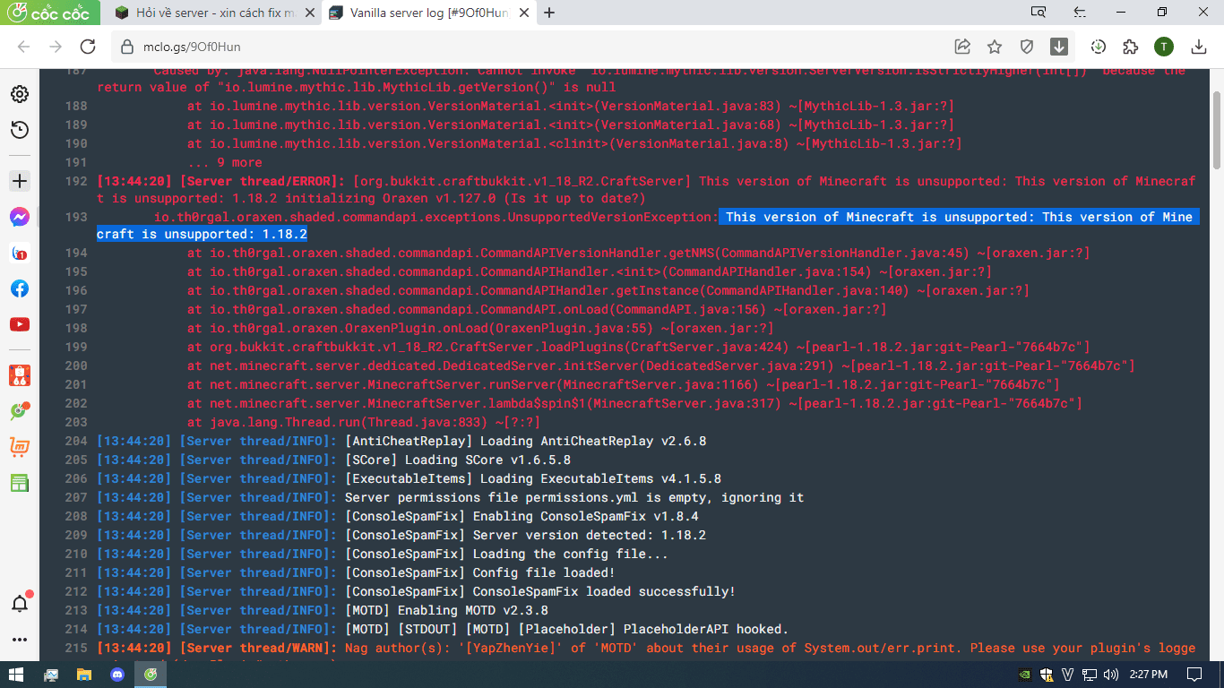
Task: Add a new app to the sidebar
Action: [19, 181]
